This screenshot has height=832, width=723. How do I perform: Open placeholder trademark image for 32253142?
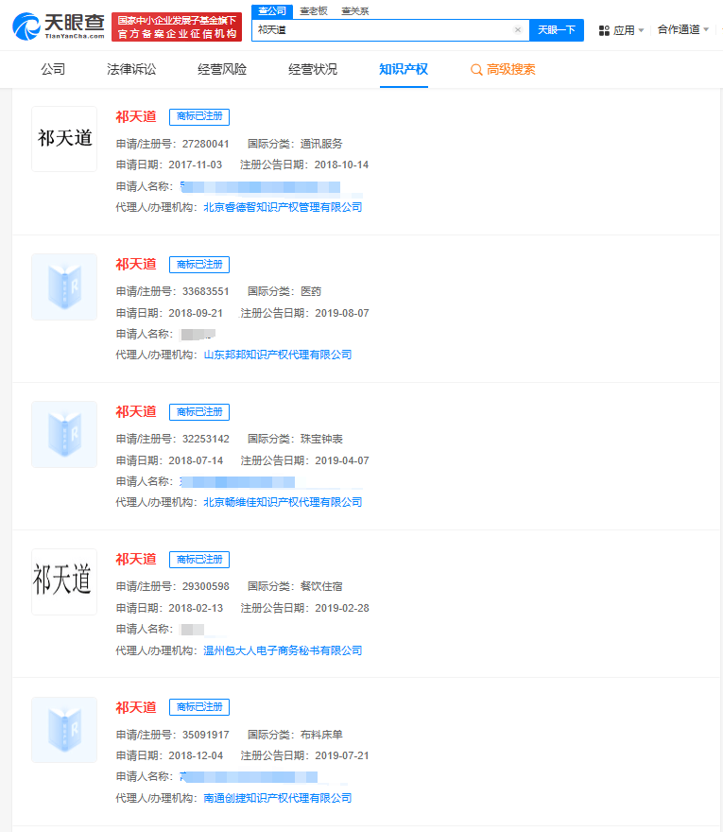click(64, 435)
